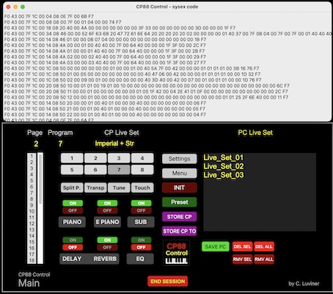Viewport: 333px width, 294px height.
Task: Turn ON the PIANO section
Action: click(x=73, y=203)
